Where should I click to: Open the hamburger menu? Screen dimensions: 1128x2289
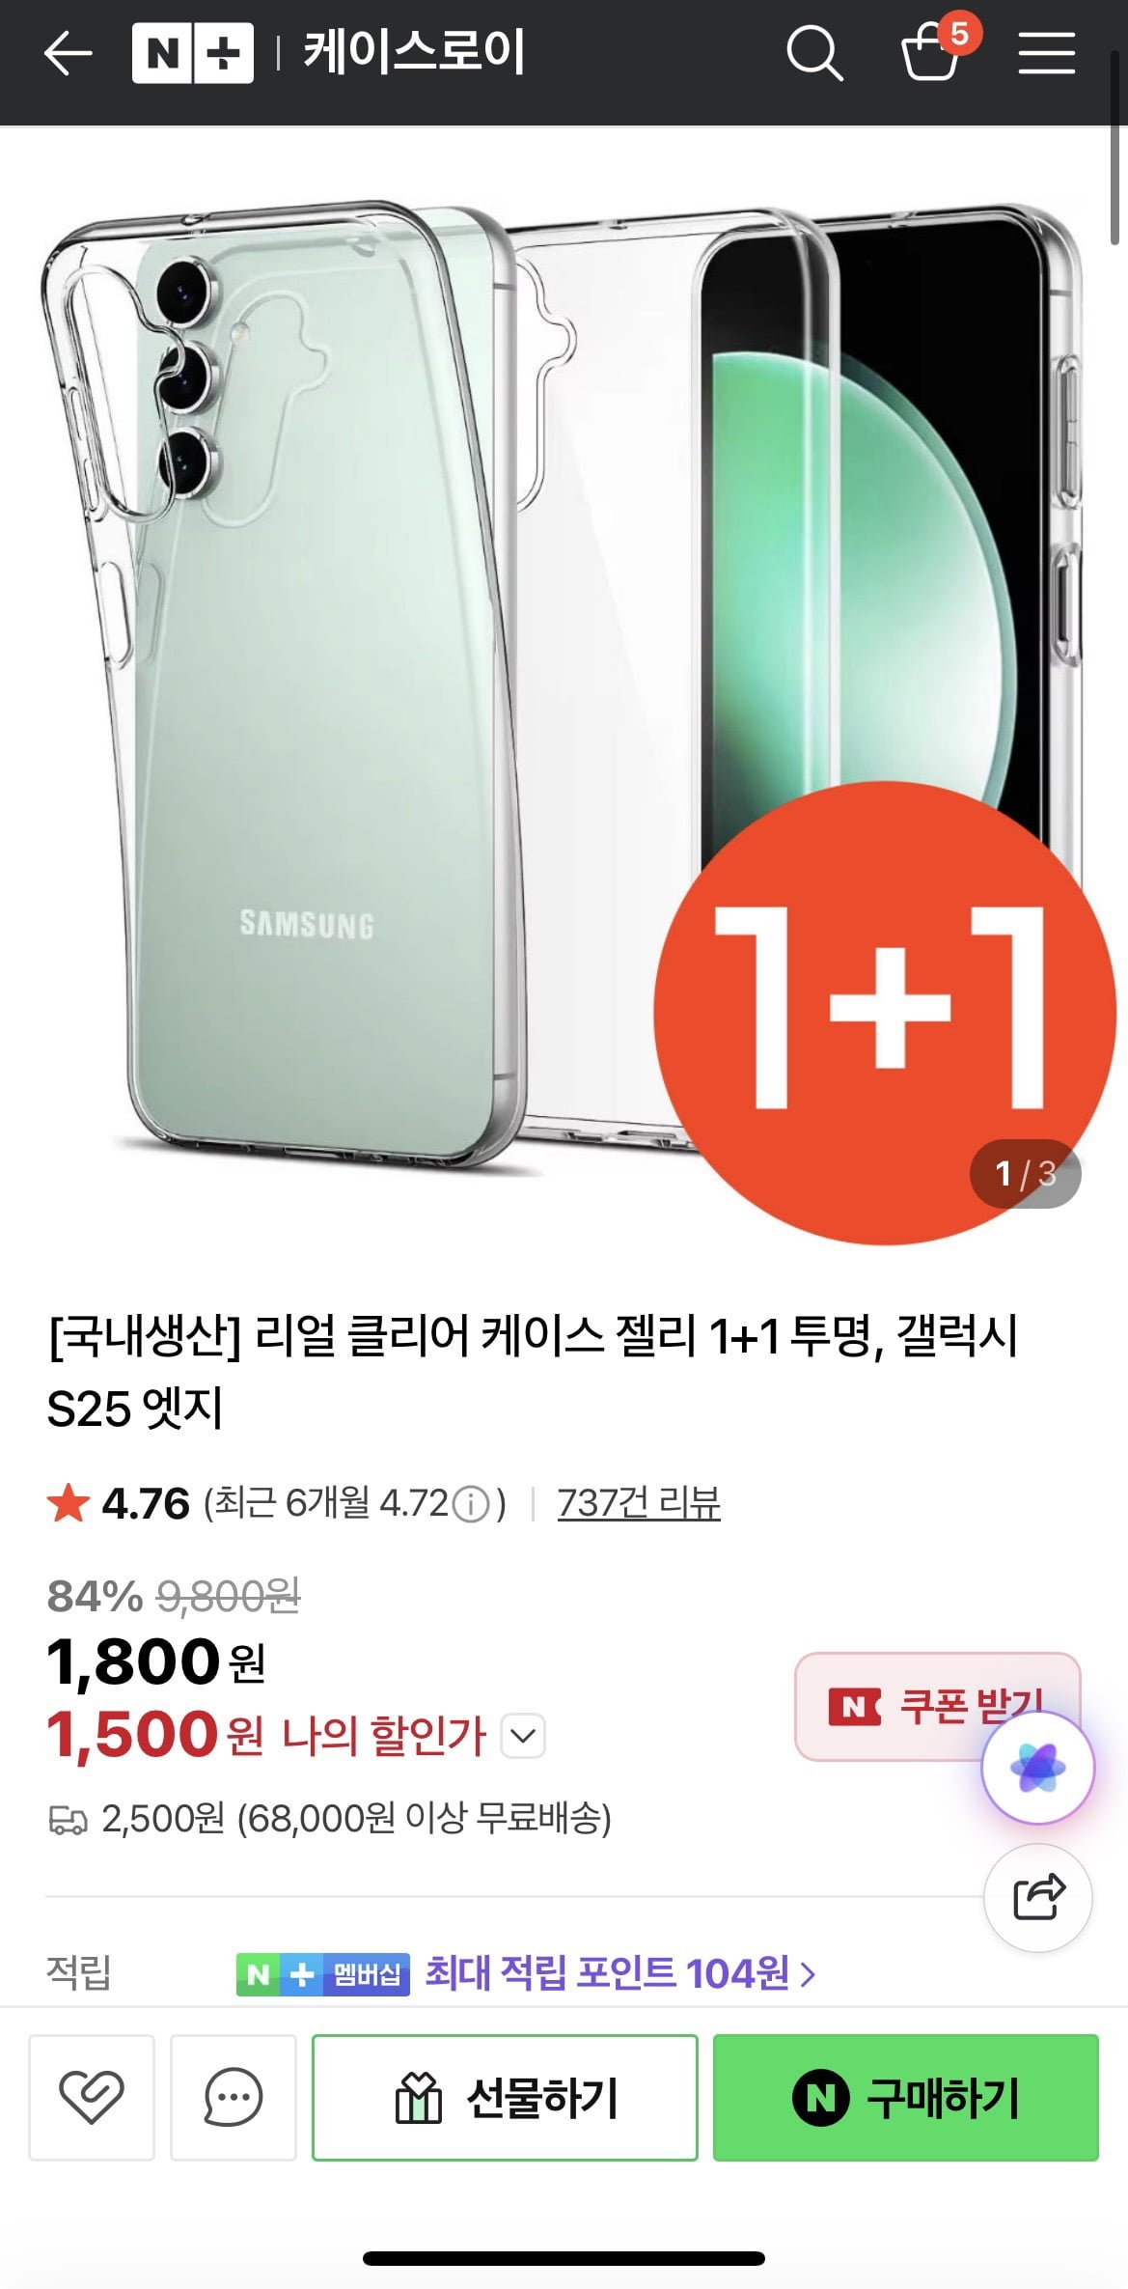coord(1047,53)
